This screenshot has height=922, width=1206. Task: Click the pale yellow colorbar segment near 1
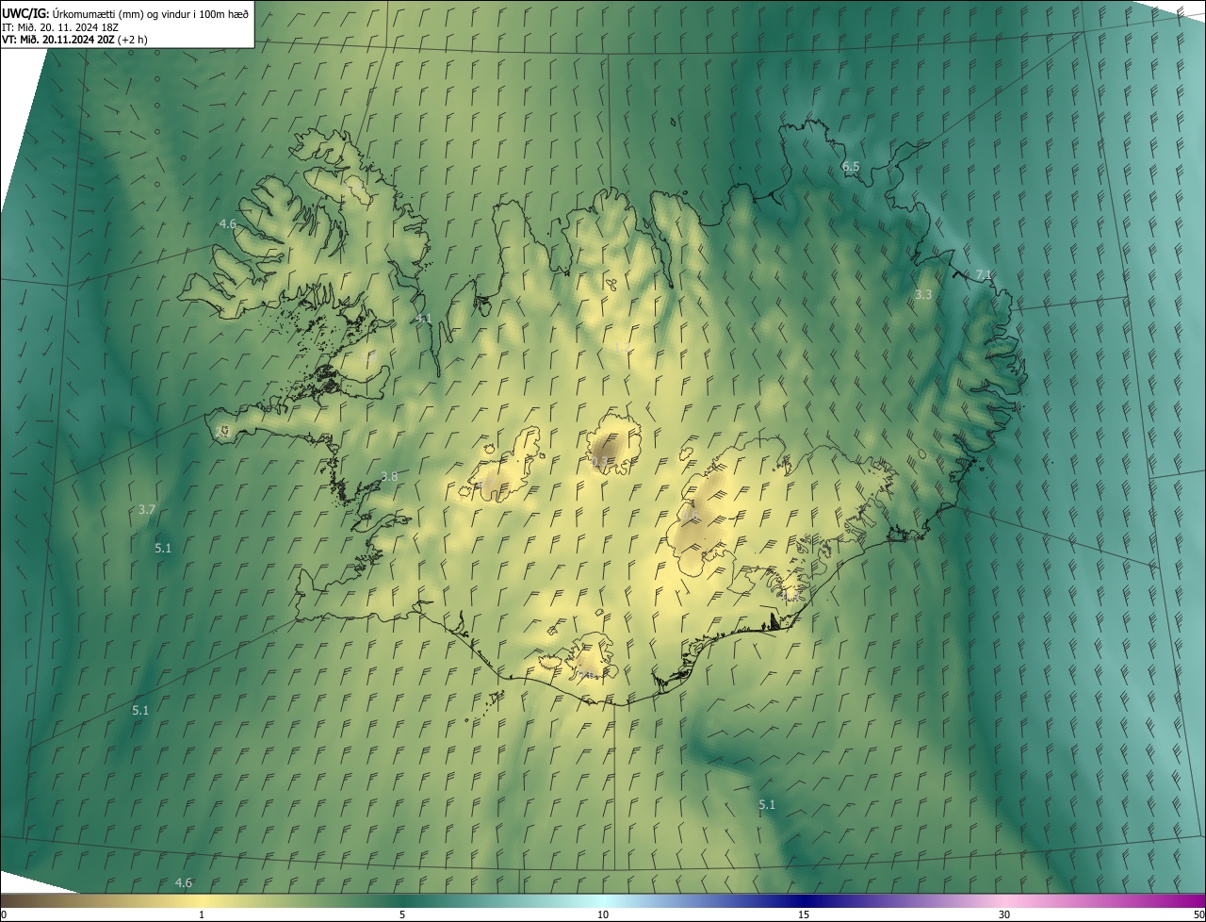(202, 900)
